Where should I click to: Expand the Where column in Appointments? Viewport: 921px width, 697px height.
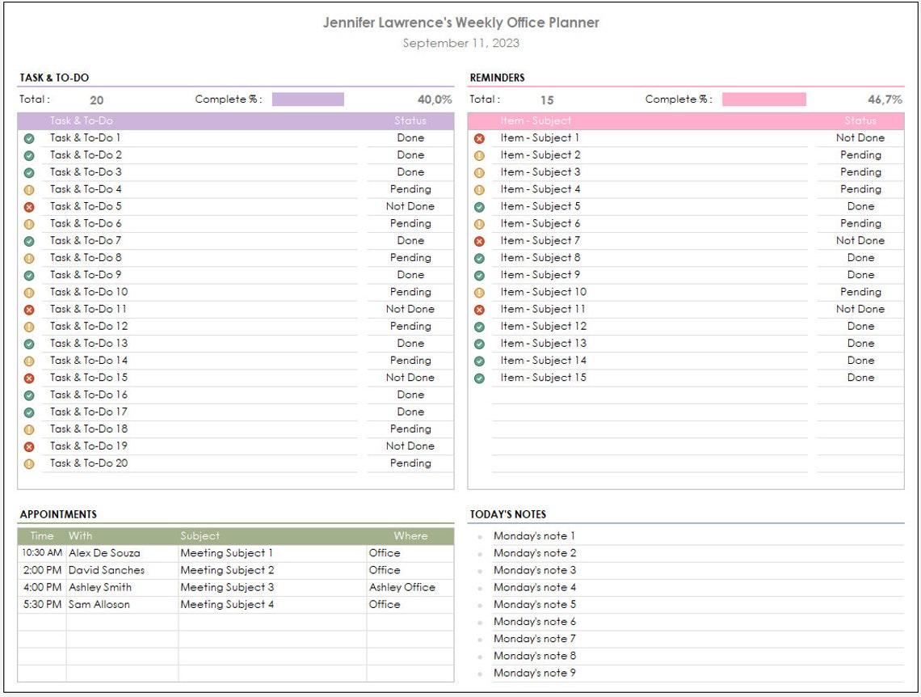[411, 535]
